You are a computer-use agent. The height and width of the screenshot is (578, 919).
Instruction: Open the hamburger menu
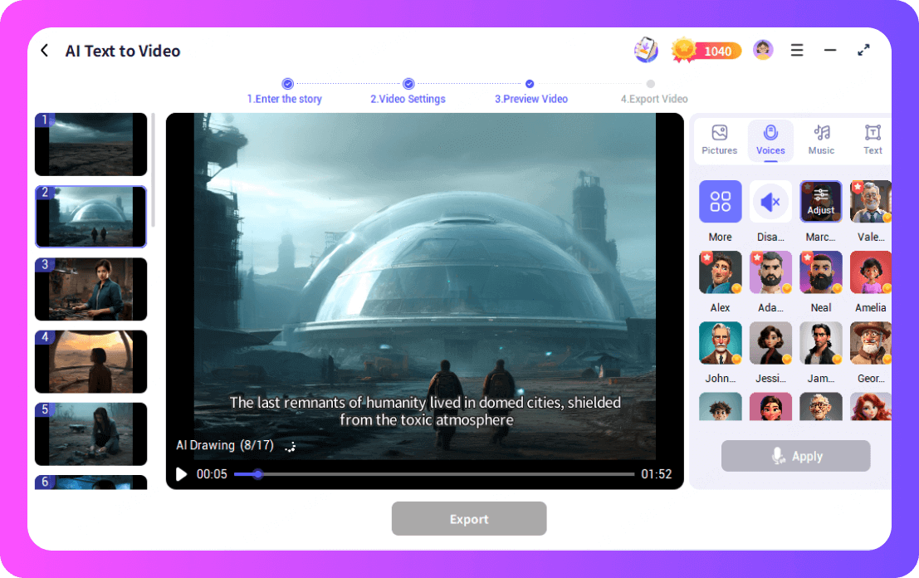pyautogui.click(x=797, y=51)
